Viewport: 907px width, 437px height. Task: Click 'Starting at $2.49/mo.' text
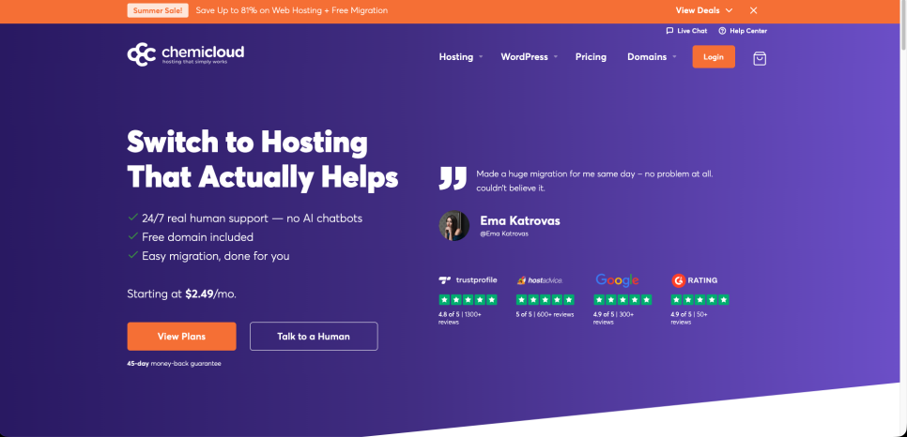coord(181,294)
